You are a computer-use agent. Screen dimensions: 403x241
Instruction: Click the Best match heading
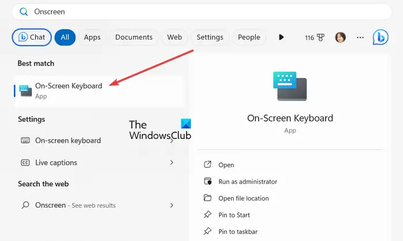(36, 63)
